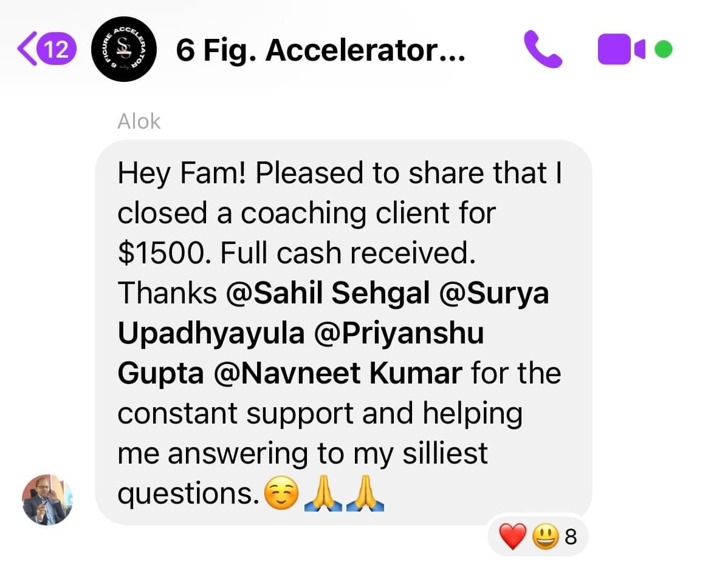
Task: Tap the back arrow chevron
Action: coord(26,49)
